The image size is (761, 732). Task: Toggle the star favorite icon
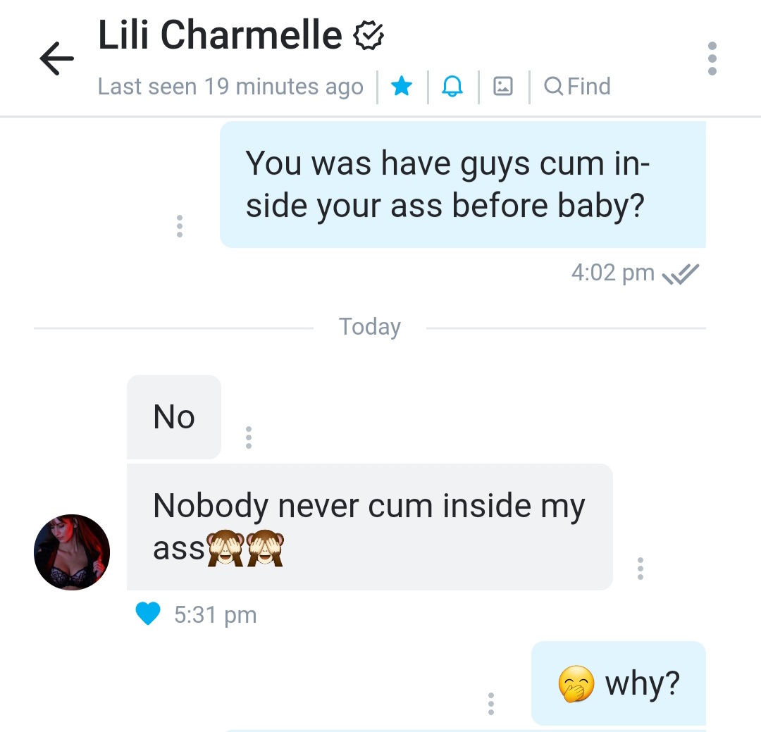pos(402,87)
